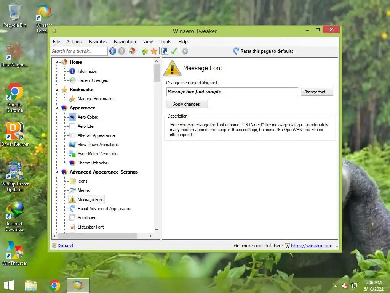Image resolution: width=390 pixels, height=293 pixels.
Task: Select the Manage Bookmarks star icon
Action: coord(72,99)
